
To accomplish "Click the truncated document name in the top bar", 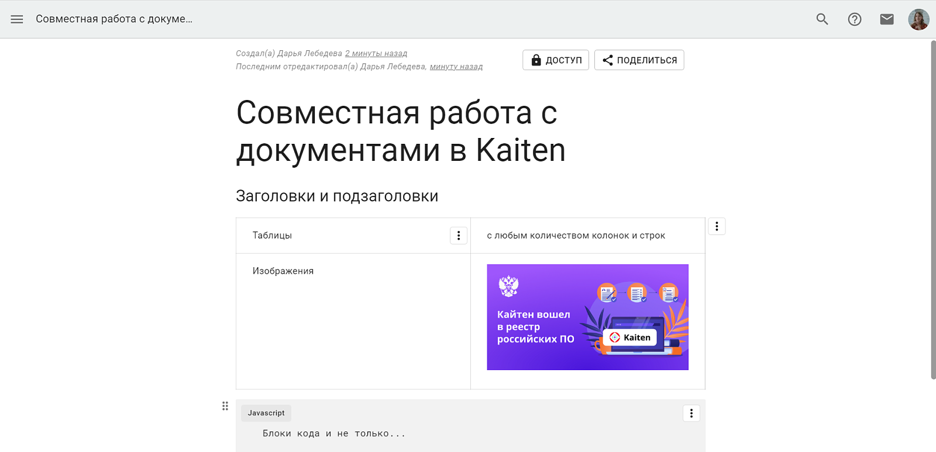I will point(114,19).
